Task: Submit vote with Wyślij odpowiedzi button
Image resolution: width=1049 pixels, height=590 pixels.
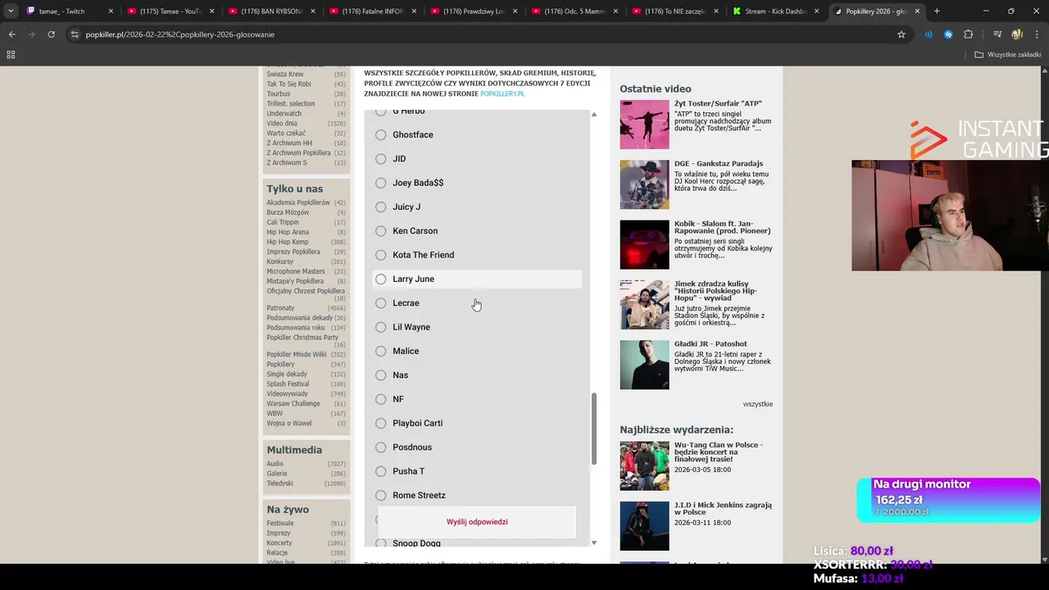Action: (x=477, y=522)
